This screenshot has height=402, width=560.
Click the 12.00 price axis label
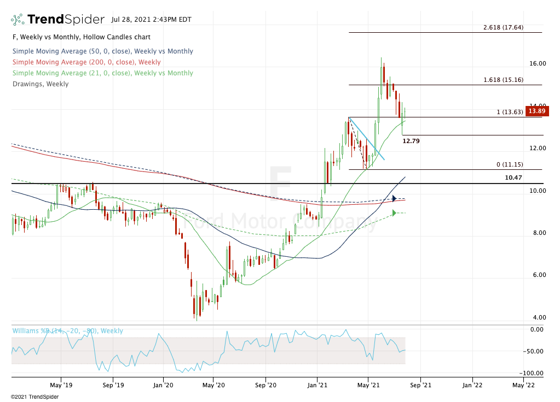pos(538,148)
